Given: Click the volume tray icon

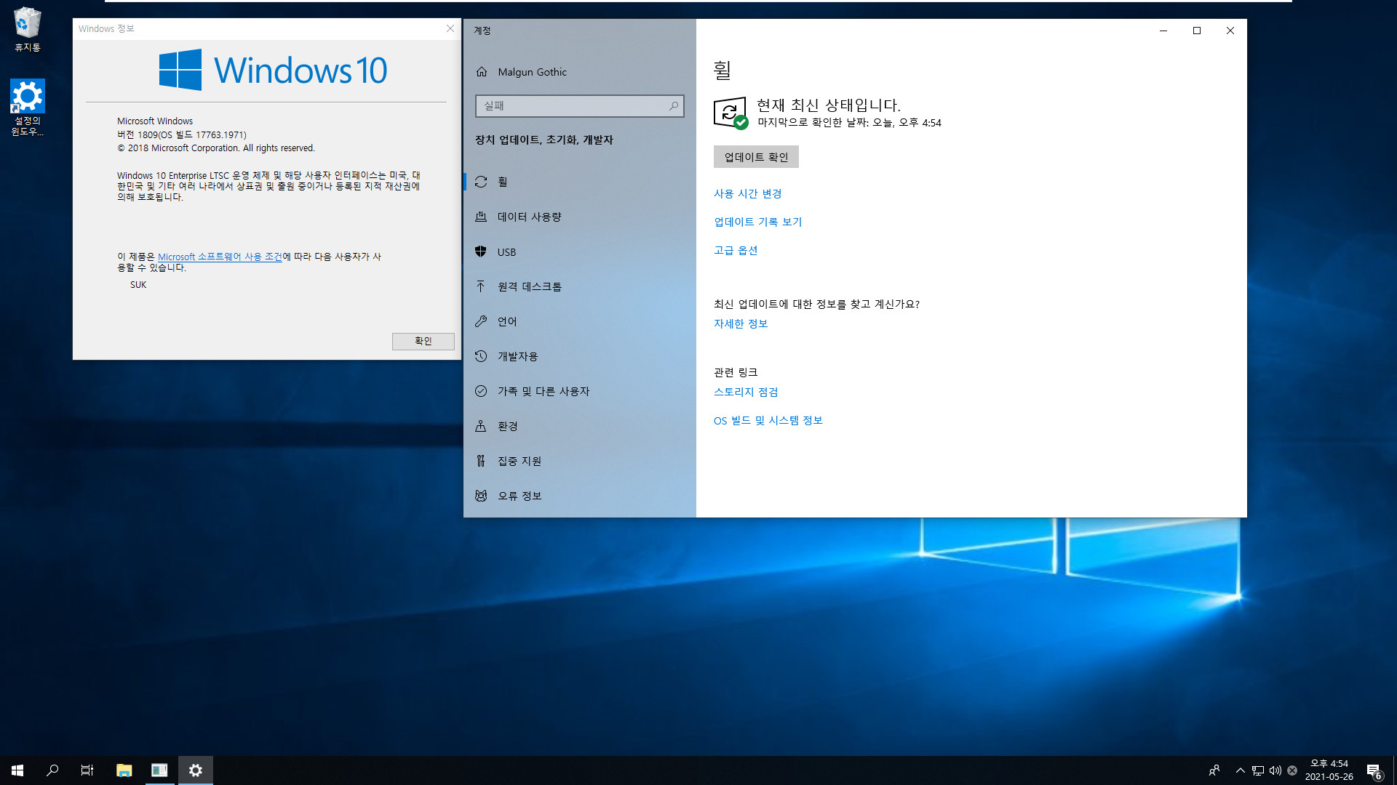Looking at the screenshot, I should [1275, 770].
